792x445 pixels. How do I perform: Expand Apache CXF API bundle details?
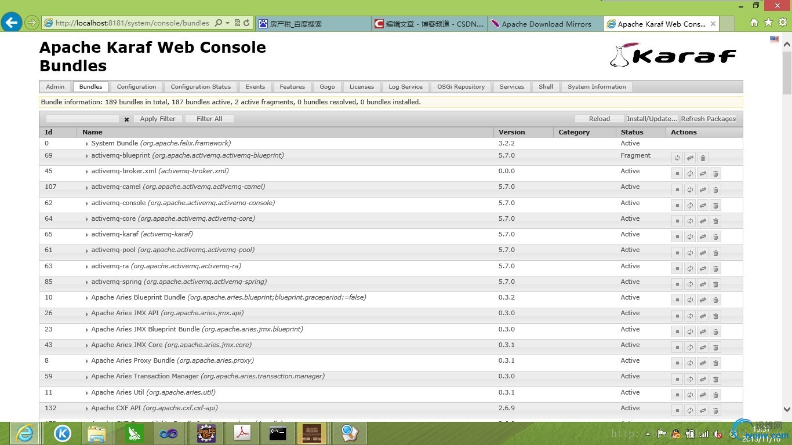pos(86,409)
